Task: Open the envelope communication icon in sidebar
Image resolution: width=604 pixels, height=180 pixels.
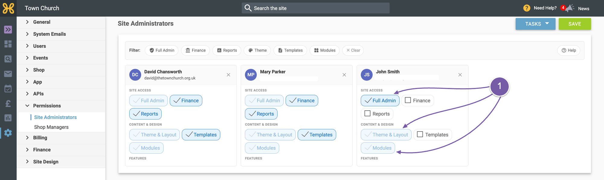Action: 8,74
